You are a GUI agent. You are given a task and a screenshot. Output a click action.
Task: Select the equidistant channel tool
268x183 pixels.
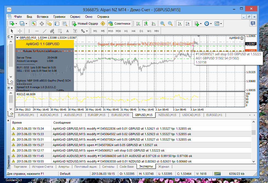(52, 31)
